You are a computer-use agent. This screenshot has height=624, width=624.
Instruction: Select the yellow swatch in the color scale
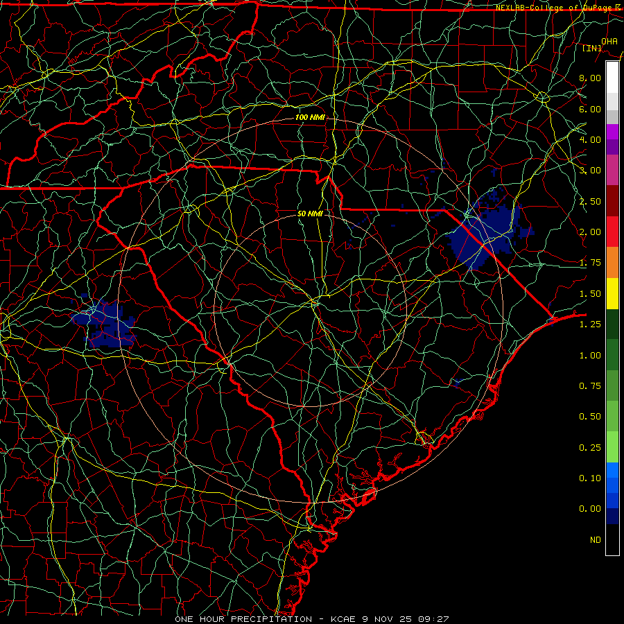coord(612,293)
